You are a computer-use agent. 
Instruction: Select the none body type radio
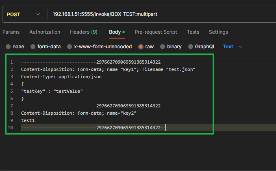tap(8, 47)
